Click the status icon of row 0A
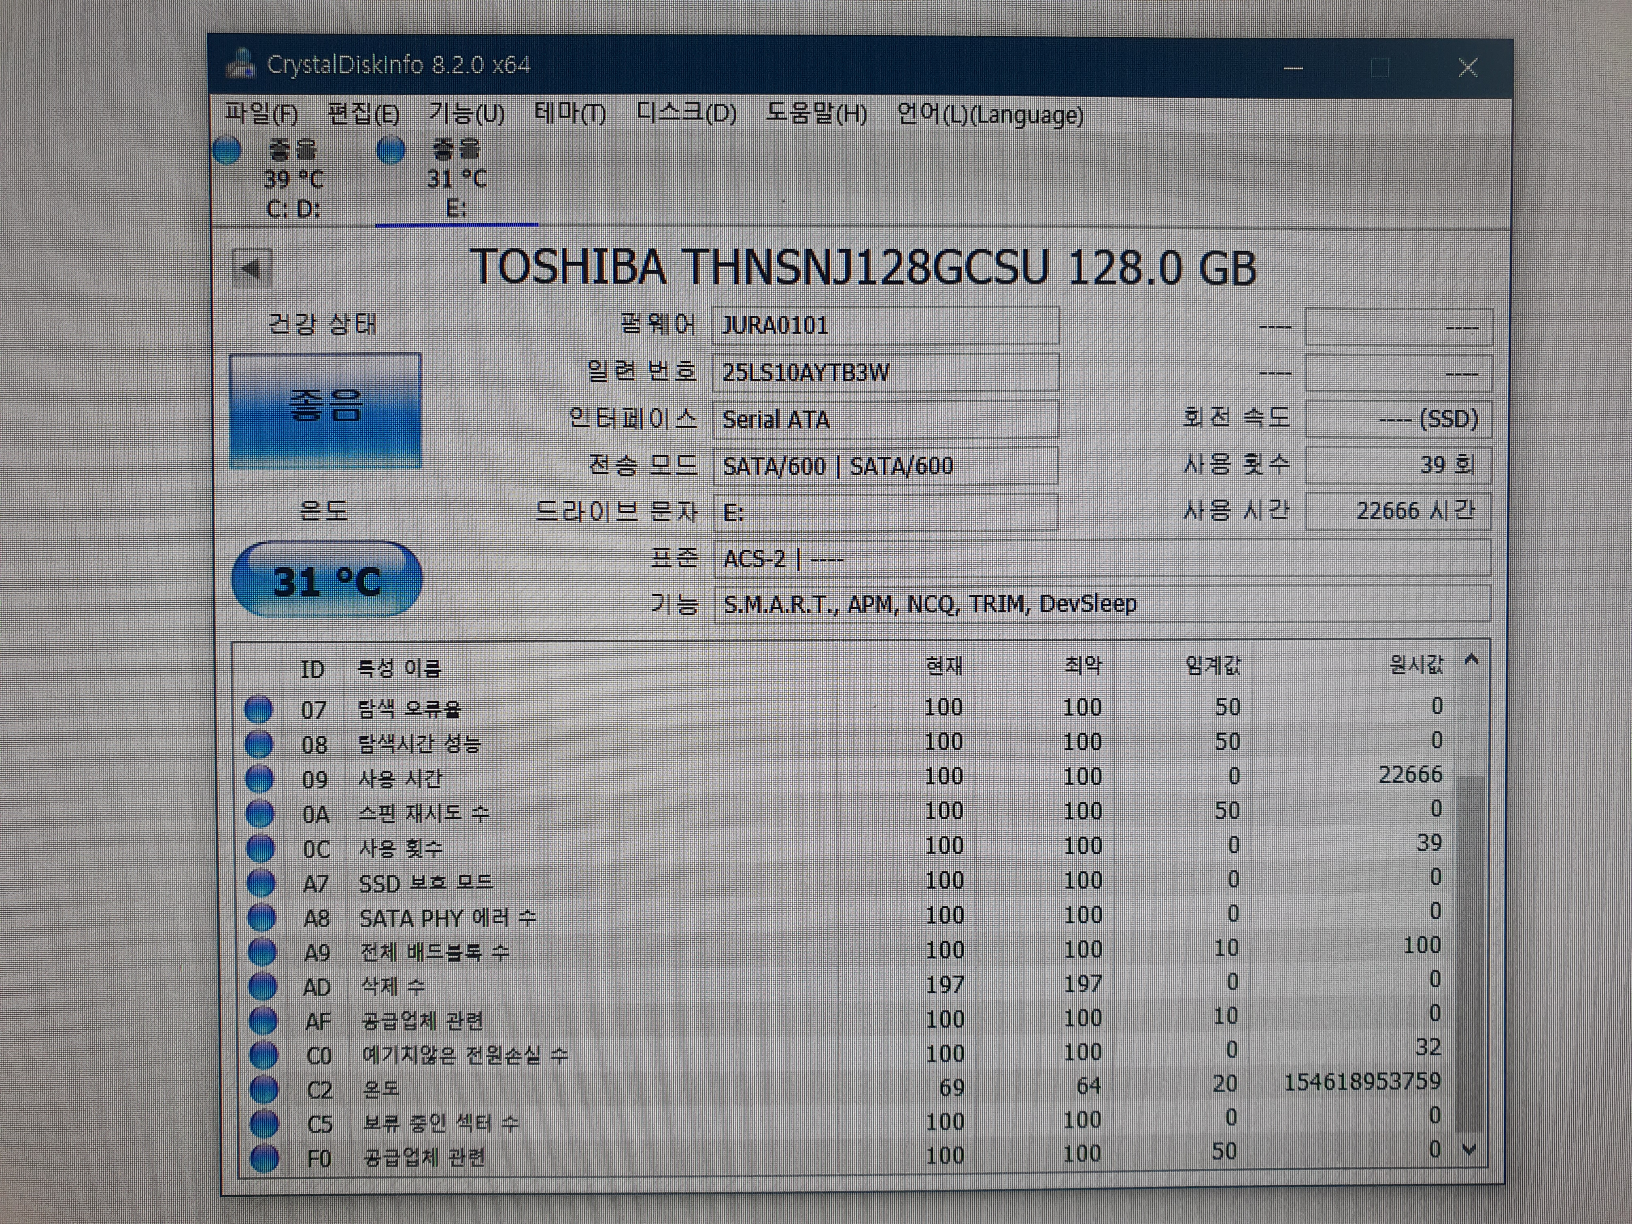This screenshot has height=1224, width=1632. (x=260, y=813)
